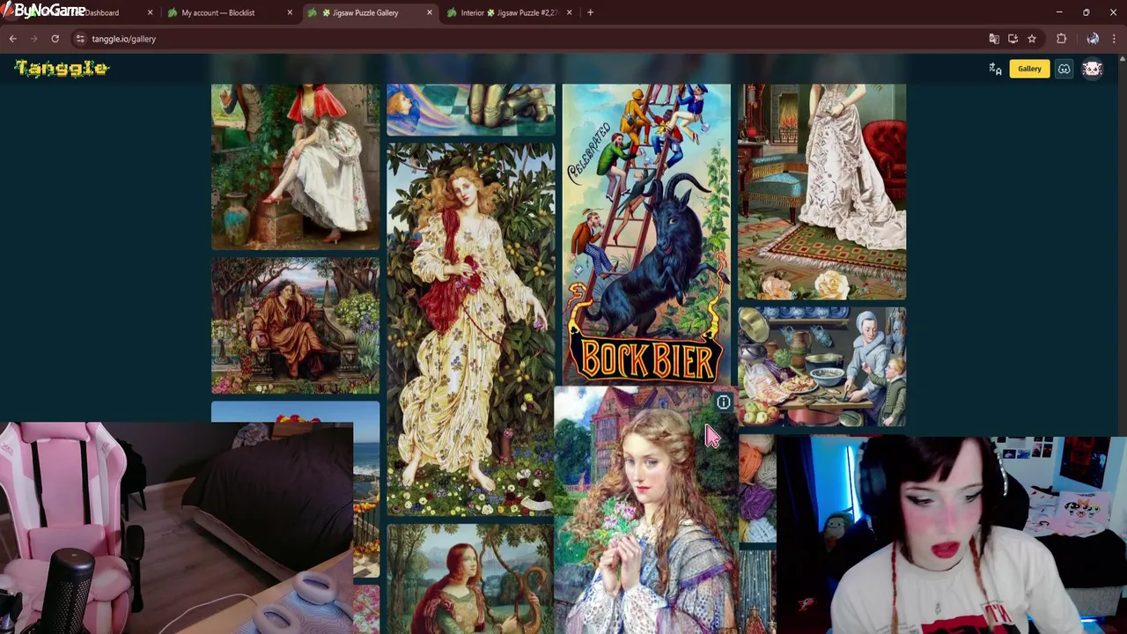Close the Dashboard tab
Viewport: 1127px width, 634px height.
tap(150, 12)
